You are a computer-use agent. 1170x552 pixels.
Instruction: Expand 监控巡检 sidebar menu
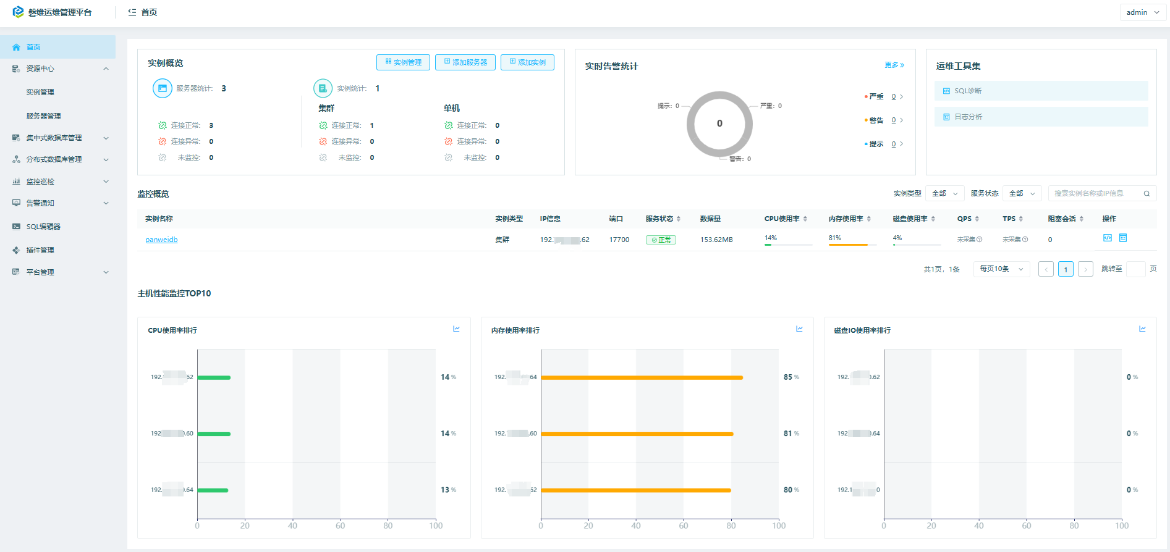pyautogui.click(x=58, y=182)
